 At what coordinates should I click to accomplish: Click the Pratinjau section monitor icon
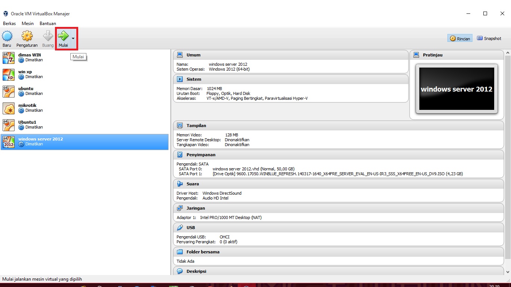click(416, 55)
